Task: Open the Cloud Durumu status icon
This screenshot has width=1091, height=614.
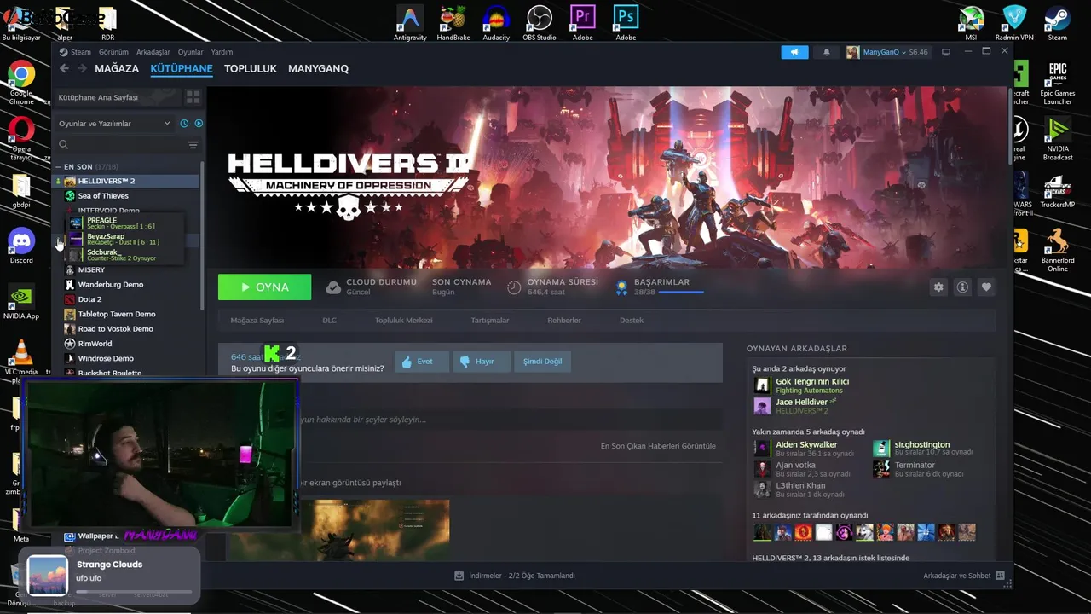Action: click(x=333, y=287)
